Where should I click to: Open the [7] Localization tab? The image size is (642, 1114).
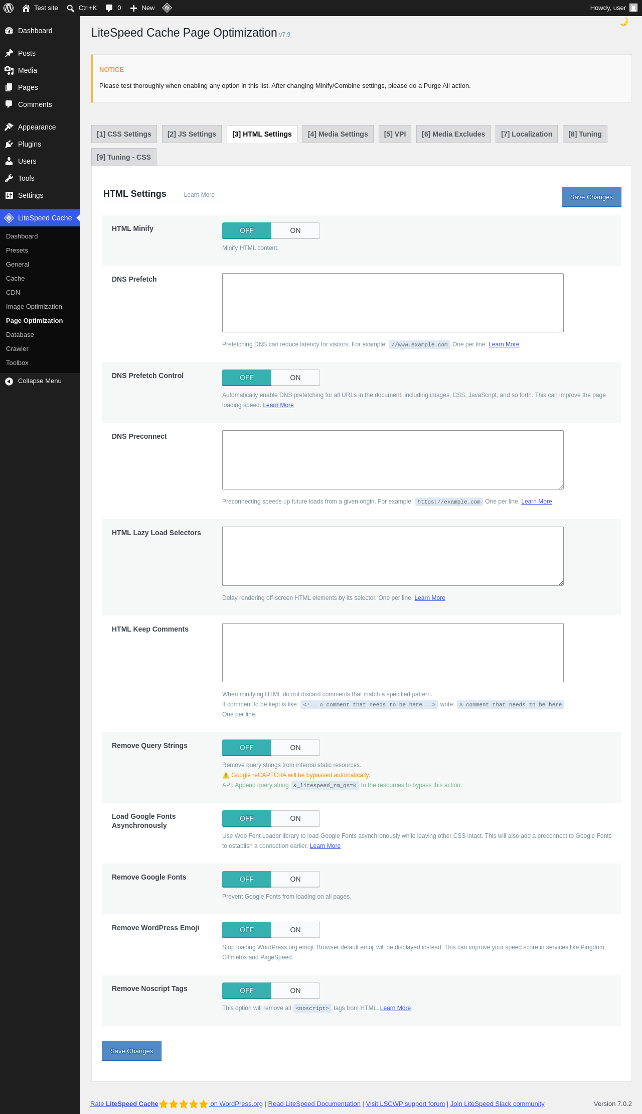[x=527, y=134]
